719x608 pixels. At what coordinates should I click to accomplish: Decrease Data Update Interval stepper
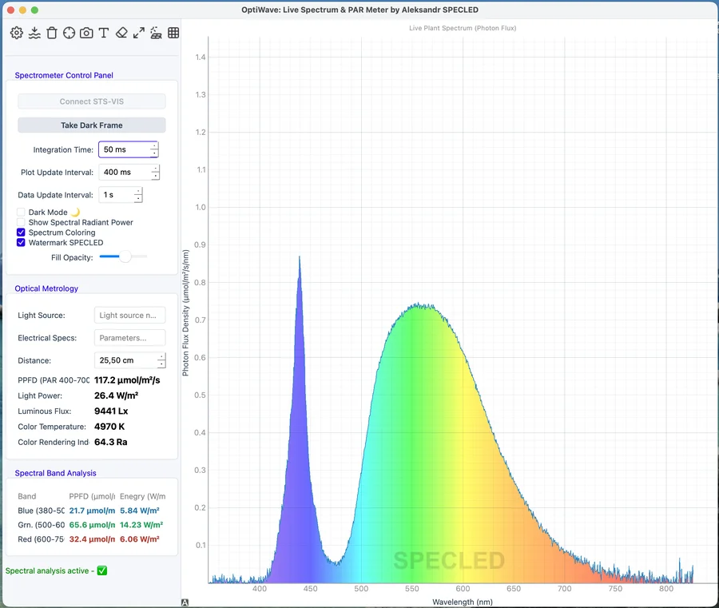[x=138, y=199]
